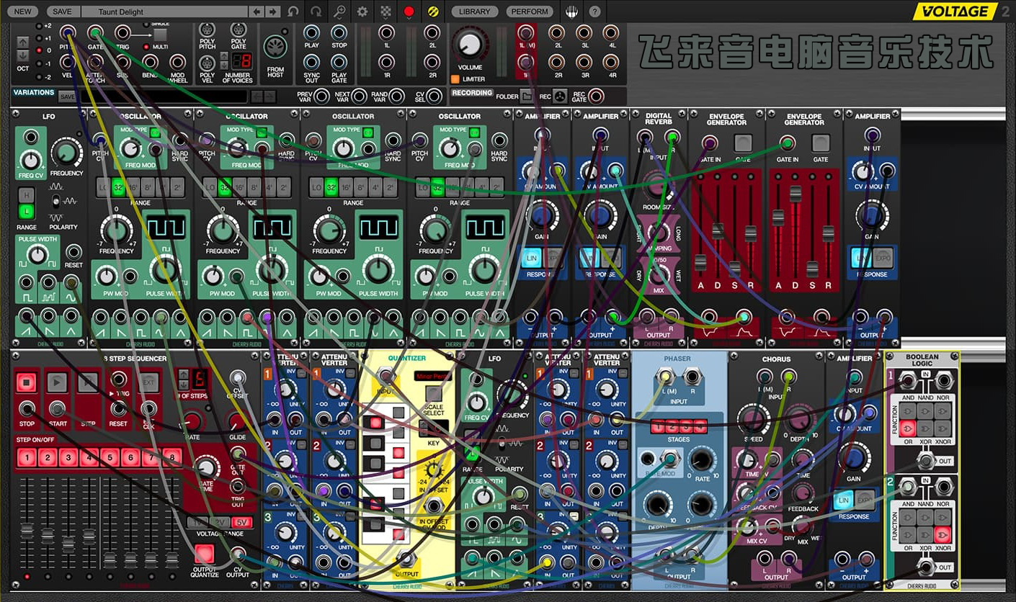Toggle the Limiter orange button

coord(455,78)
